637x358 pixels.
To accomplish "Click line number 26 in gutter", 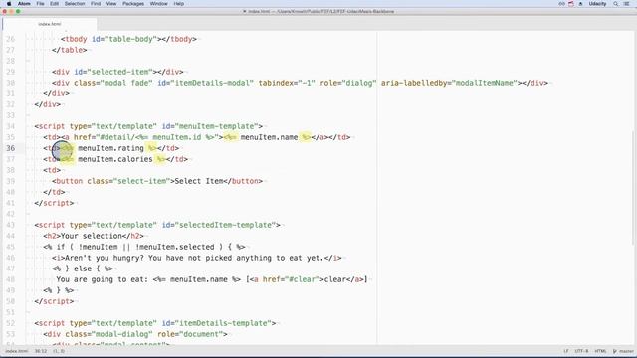I will 11,39.
